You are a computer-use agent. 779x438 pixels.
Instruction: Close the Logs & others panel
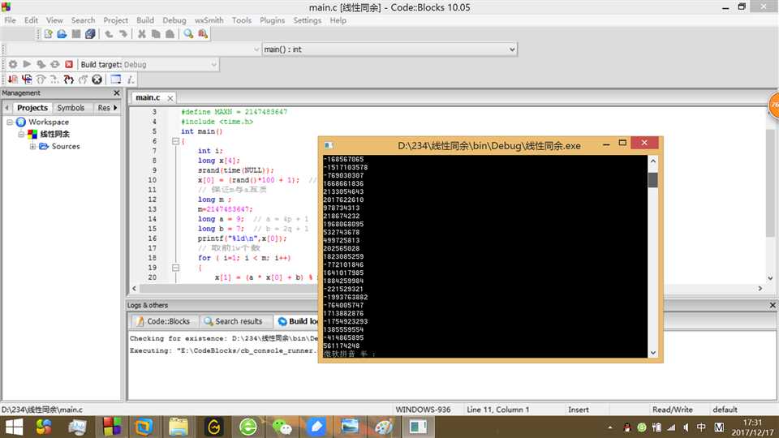tap(773, 306)
